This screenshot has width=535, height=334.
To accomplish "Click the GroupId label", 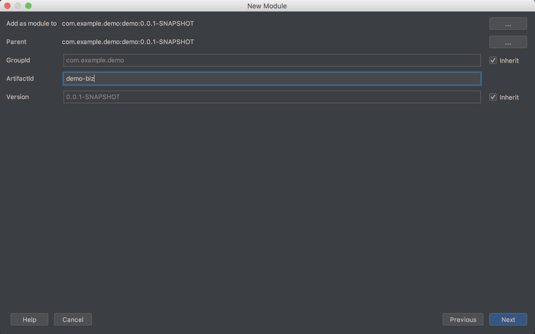I will click(x=18, y=60).
